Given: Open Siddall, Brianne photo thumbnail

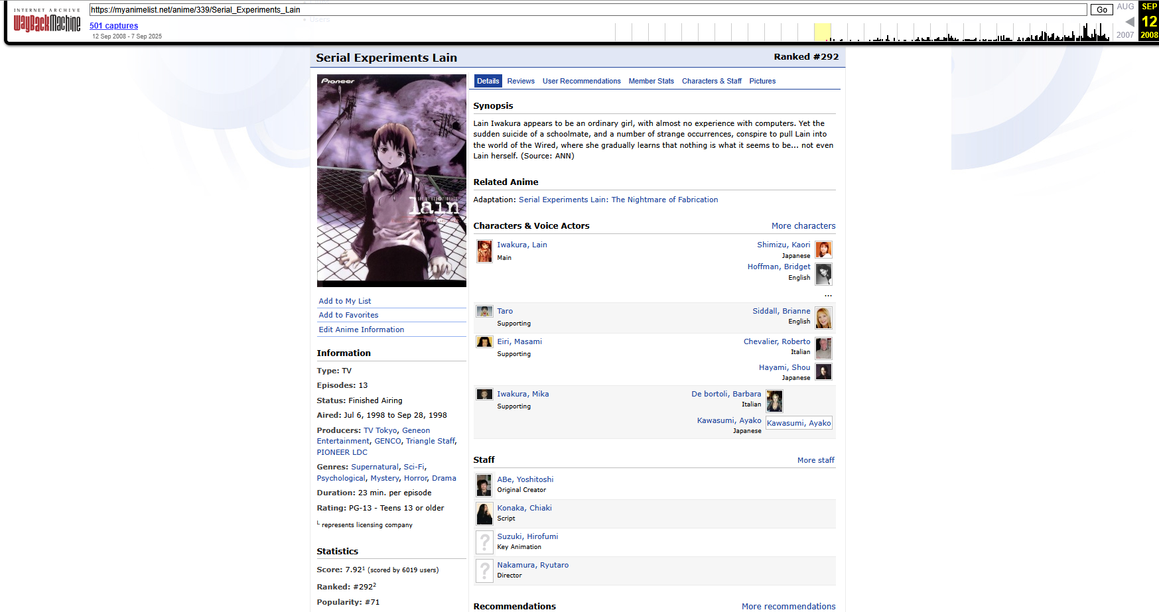Looking at the screenshot, I should click(823, 318).
